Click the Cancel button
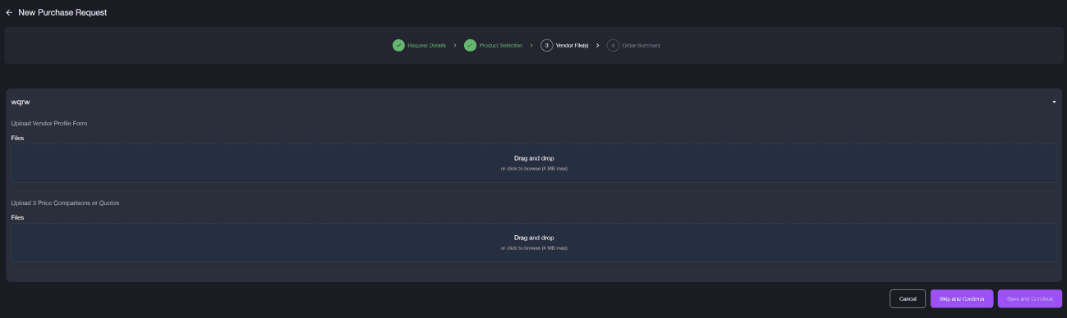The height and width of the screenshot is (318, 1067). point(908,298)
